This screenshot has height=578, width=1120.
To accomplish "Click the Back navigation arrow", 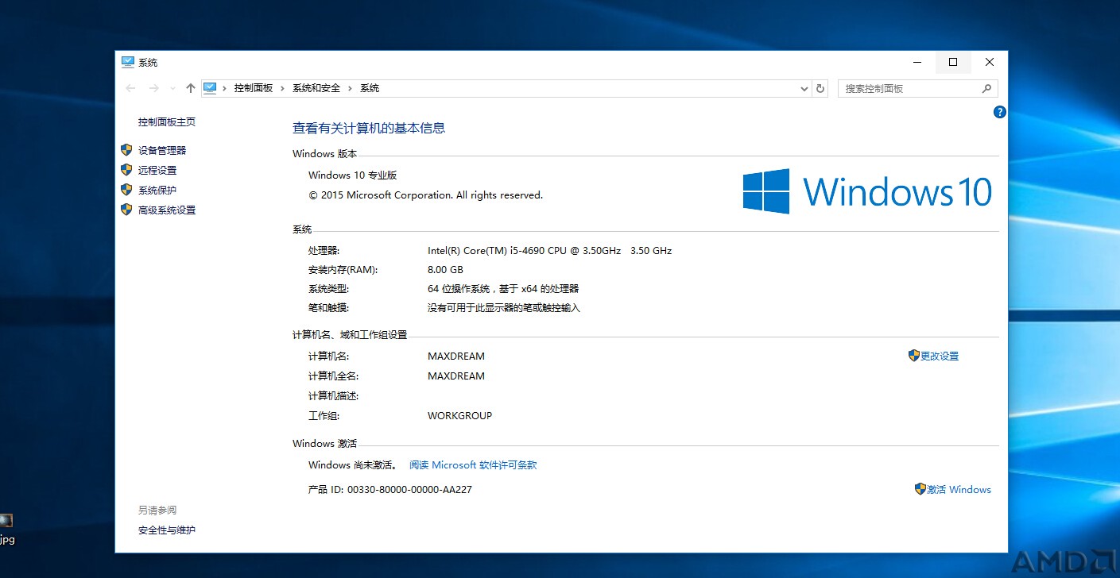I will 131,88.
